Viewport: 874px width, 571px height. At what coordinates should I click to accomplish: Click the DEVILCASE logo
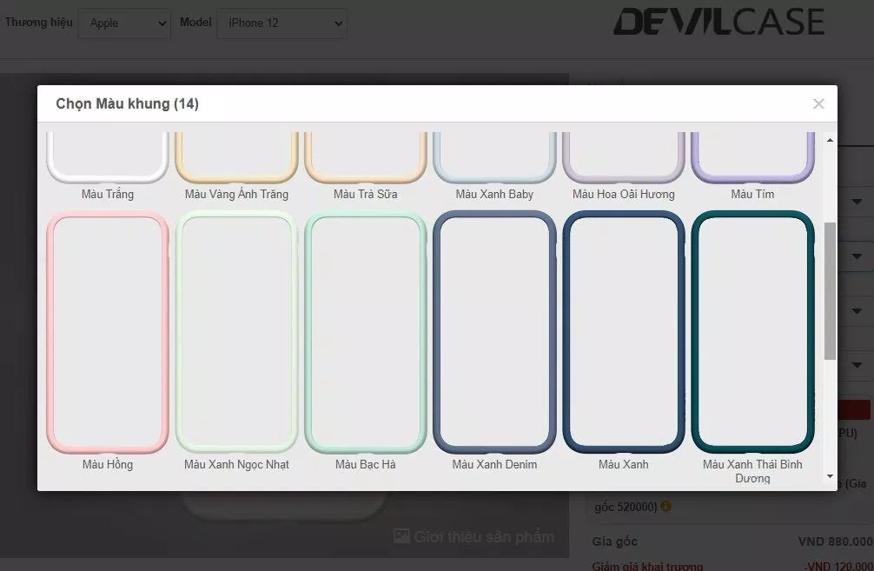[718, 23]
